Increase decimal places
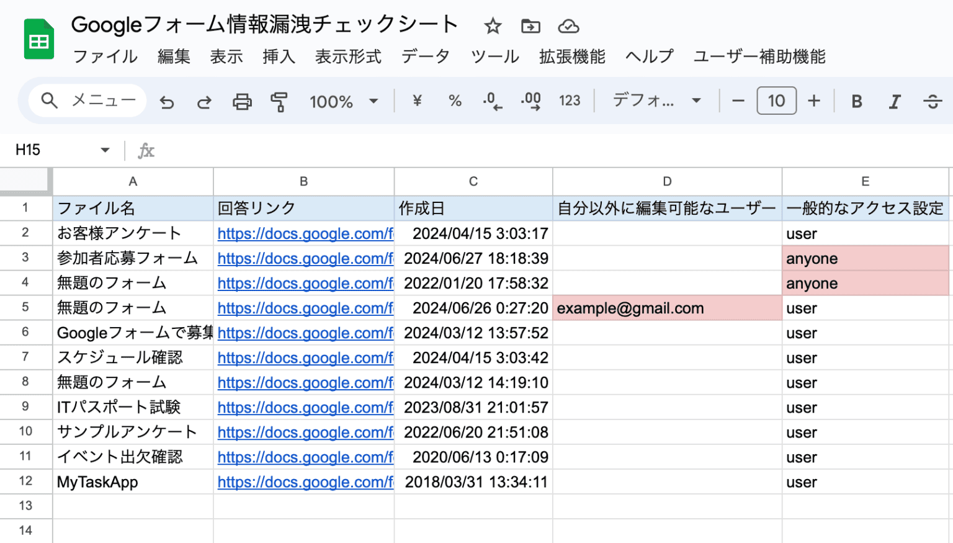 530,101
